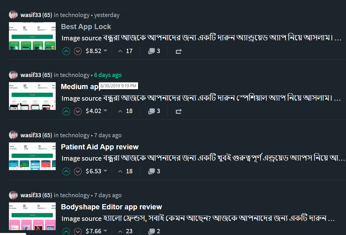
Task: Open the Patient Aid App thumbnail image
Action: tap(32, 156)
